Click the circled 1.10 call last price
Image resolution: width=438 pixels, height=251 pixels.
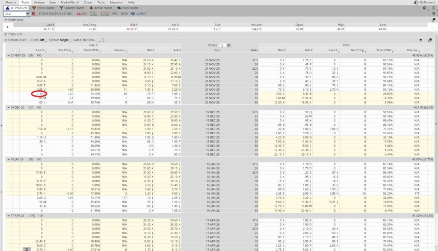38,93
